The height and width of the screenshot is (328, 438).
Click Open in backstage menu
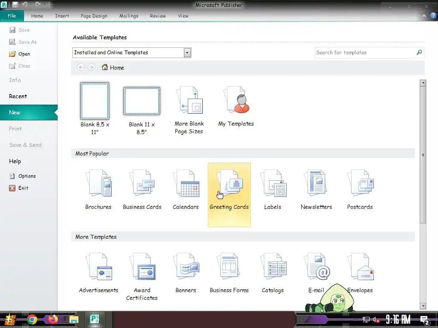pos(20,54)
